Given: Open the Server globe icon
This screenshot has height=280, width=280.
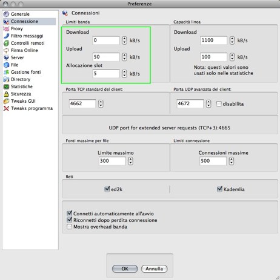Looking at the screenshot, I should (6, 57).
